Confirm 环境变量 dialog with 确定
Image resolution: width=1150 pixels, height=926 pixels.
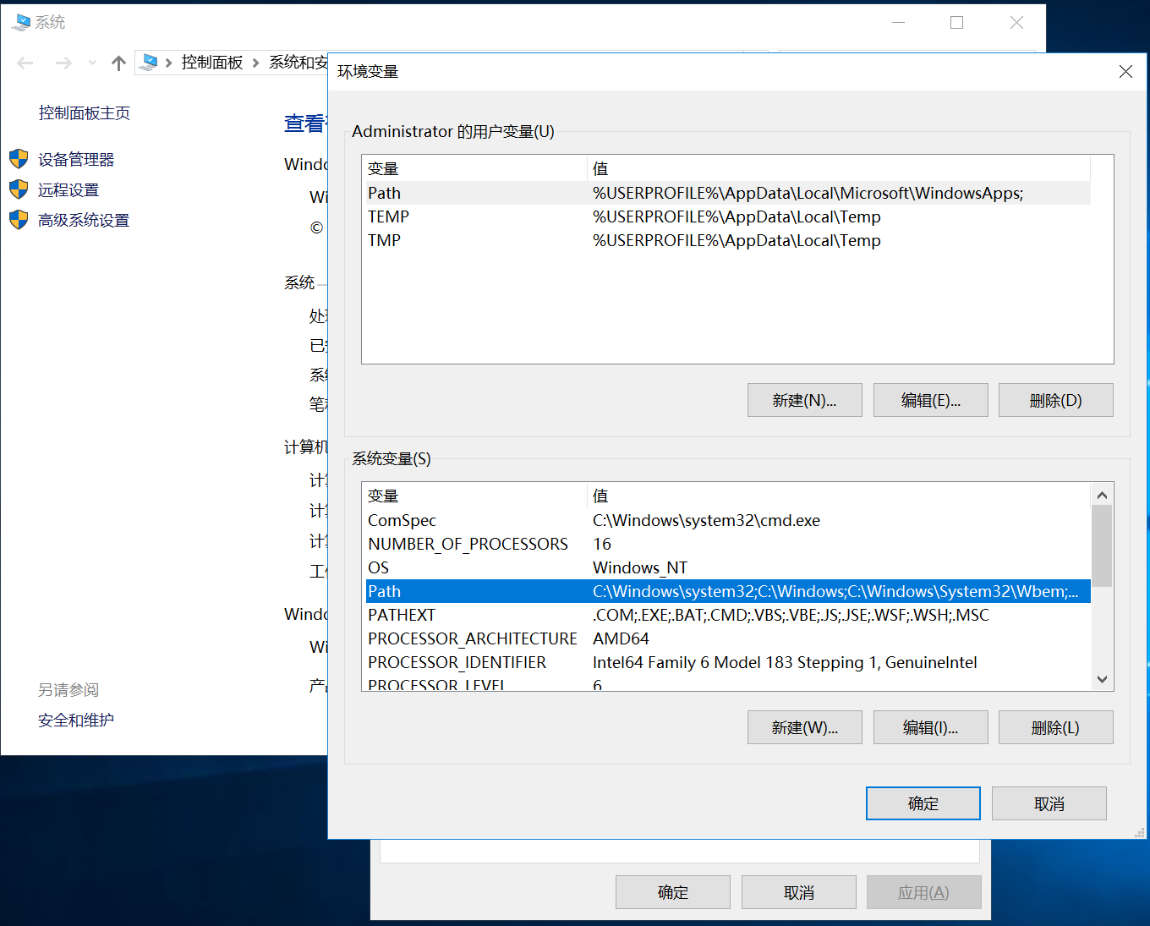pyautogui.click(x=923, y=803)
